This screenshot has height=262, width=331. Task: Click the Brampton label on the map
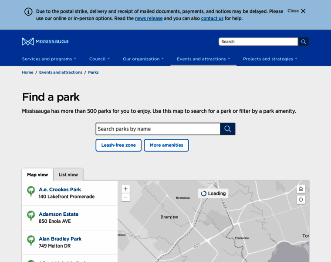point(169,217)
